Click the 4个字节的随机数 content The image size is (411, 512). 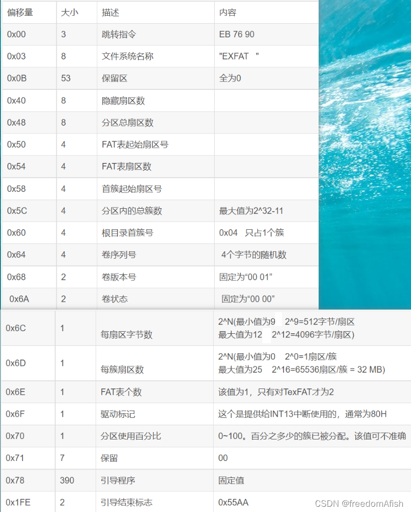click(254, 254)
